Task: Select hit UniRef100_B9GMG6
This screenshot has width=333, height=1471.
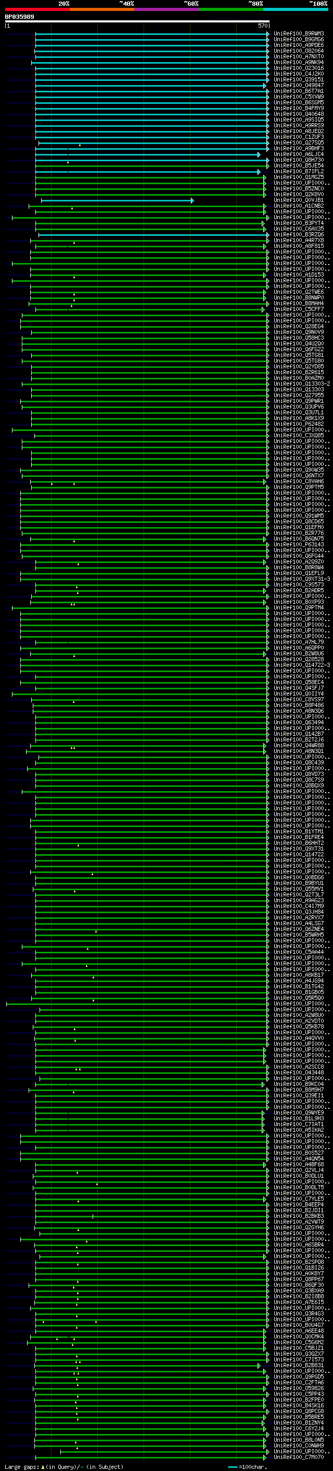Action: (299, 40)
